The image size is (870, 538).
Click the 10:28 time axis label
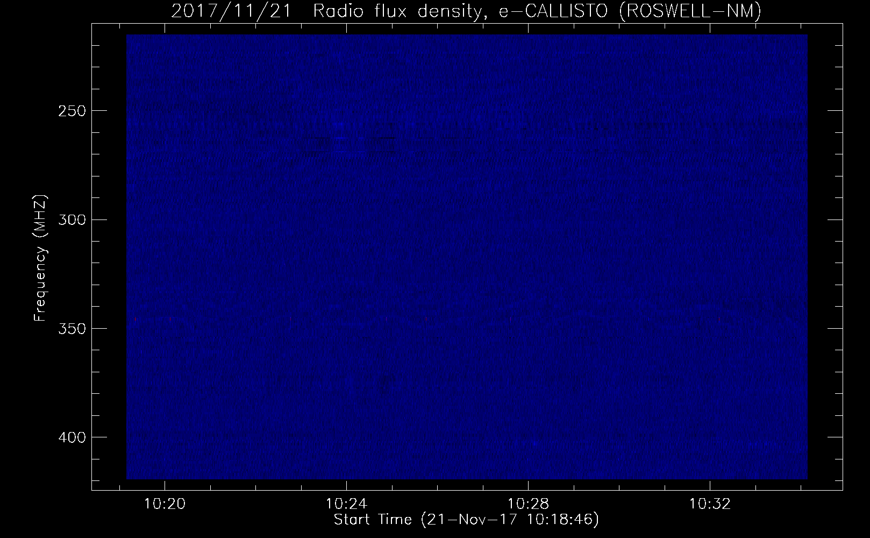(529, 504)
